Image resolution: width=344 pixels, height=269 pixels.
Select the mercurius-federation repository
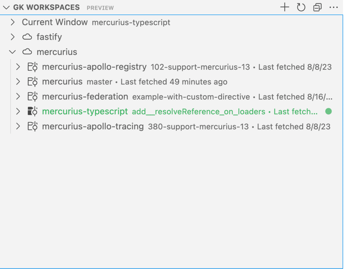pos(85,97)
